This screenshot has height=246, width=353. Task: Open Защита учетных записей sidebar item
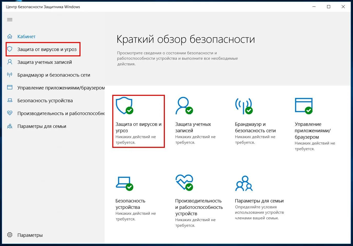(45, 62)
